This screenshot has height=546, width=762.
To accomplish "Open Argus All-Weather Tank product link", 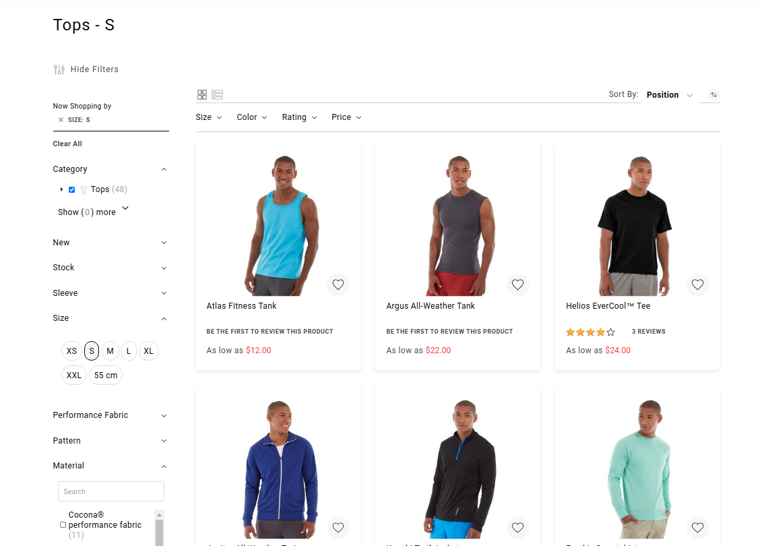I will point(431,306).
